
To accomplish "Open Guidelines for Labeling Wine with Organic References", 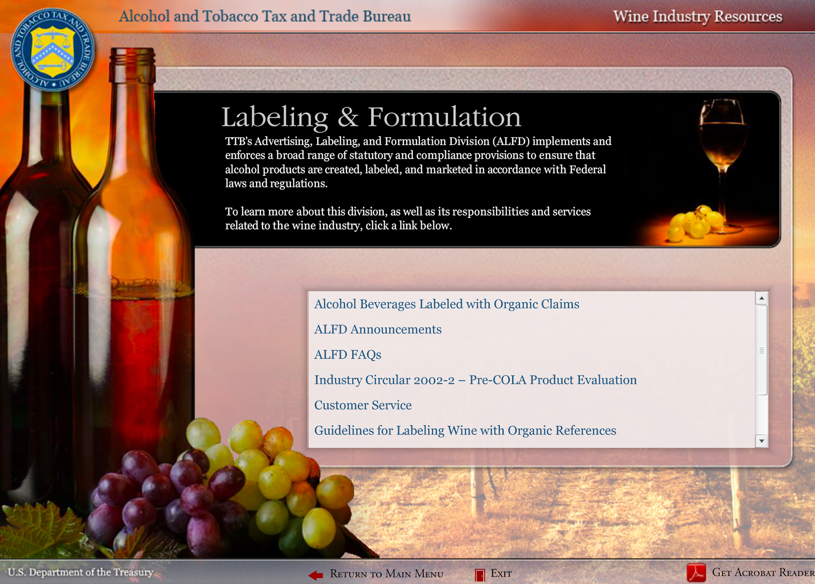I will [465, 430].
